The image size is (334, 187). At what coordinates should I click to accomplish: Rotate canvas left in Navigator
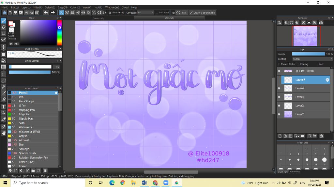[x=304, y=23]
